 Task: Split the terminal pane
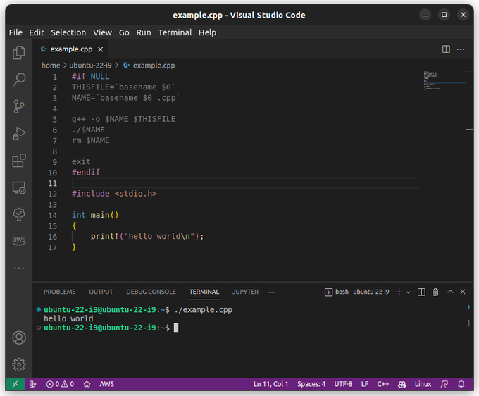click(x=421, y=292)
